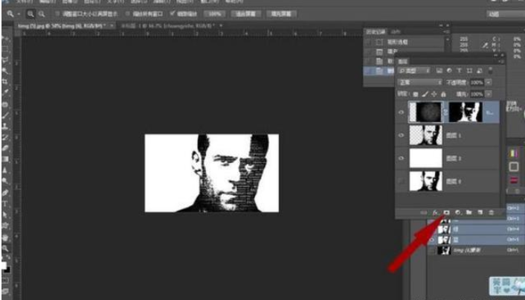Click the 适合屏幕 button

tap(242, 14)
